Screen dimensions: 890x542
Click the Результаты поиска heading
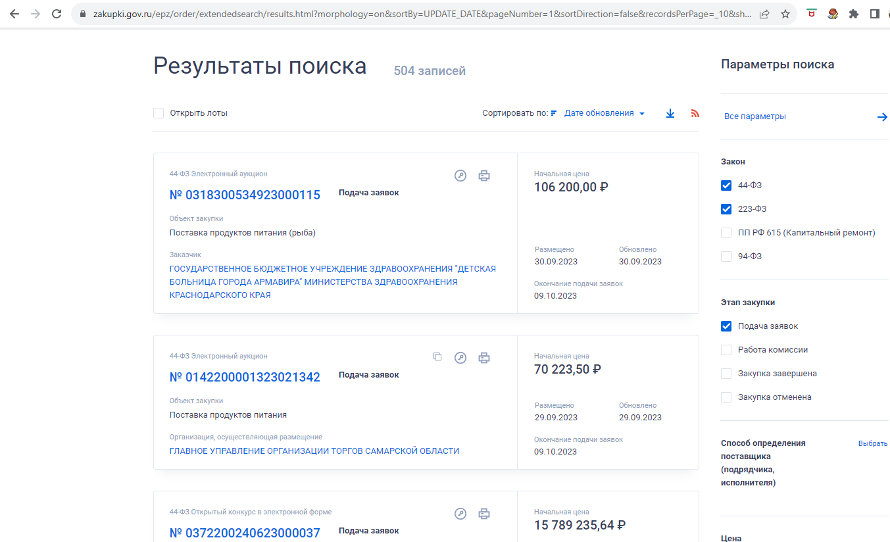(x=260, y=66)
